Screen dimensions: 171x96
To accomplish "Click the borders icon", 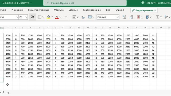I will pyautogui.click(x=40, y=17).
